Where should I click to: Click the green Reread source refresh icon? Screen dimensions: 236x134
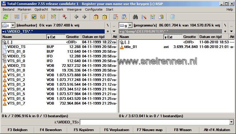pyautogui.click(x=6, y=17)
